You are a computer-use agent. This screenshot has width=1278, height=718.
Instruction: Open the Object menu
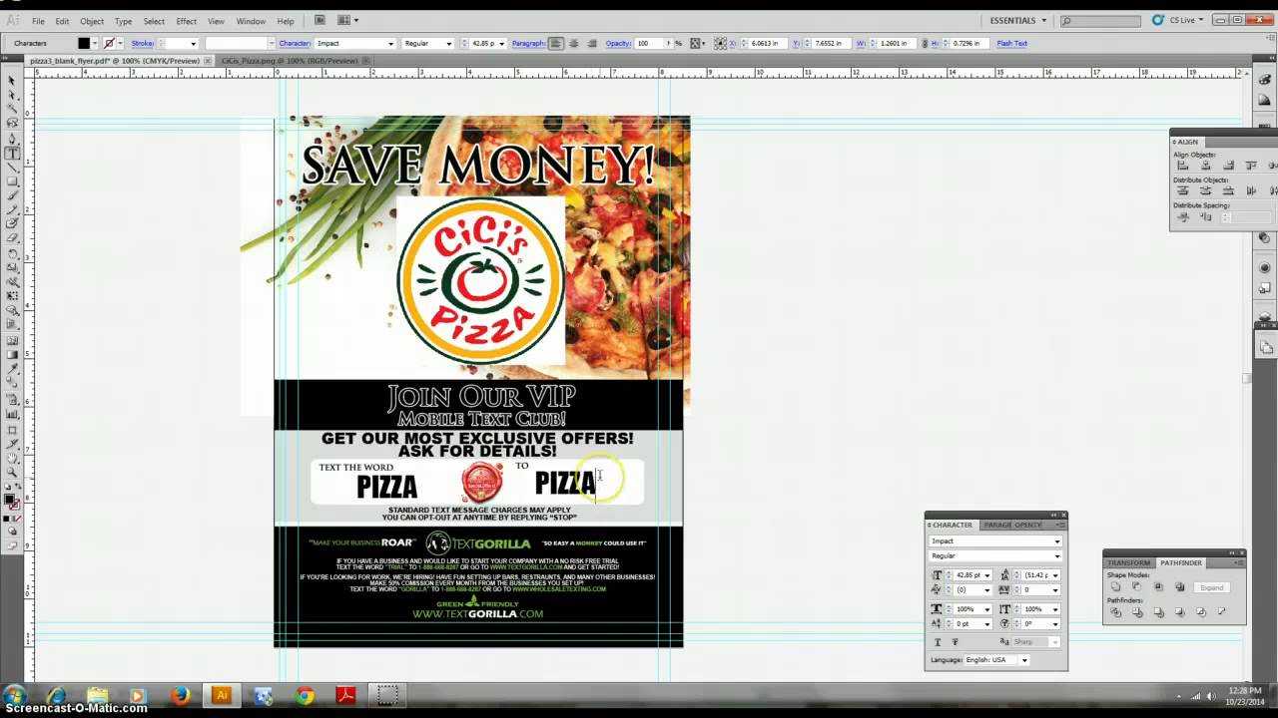(92, 21)
